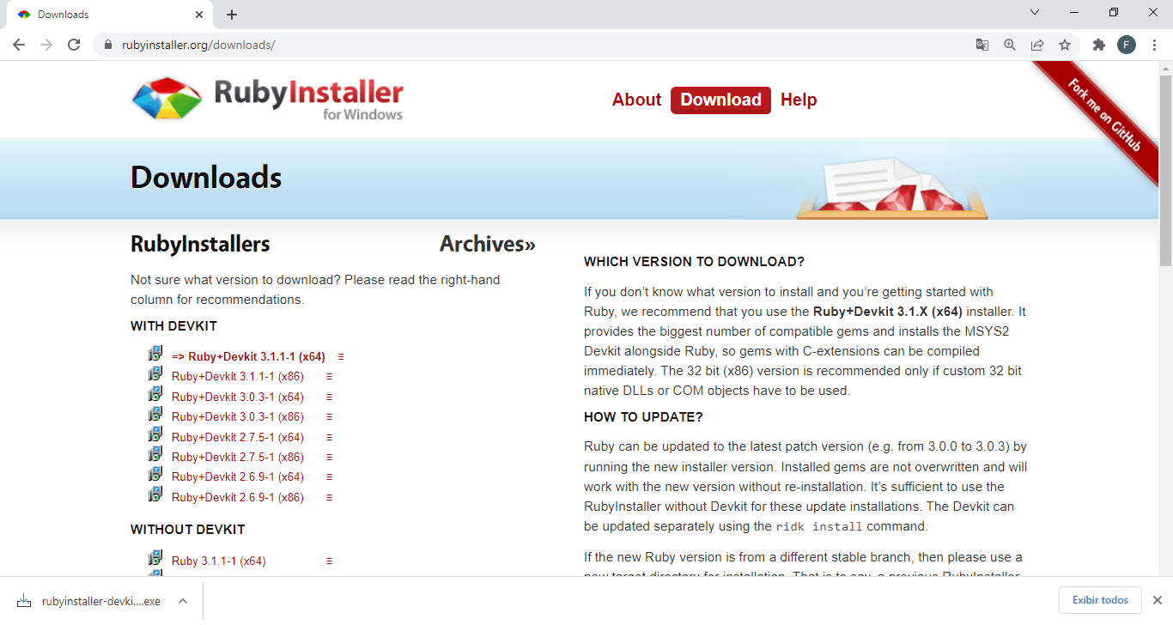Click the RubyInstaller for Windows logo

pos(267,100)
